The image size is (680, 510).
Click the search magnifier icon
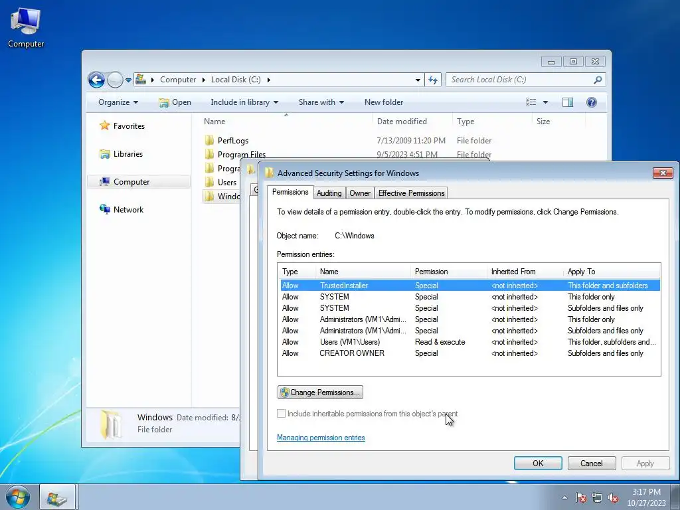598,80
